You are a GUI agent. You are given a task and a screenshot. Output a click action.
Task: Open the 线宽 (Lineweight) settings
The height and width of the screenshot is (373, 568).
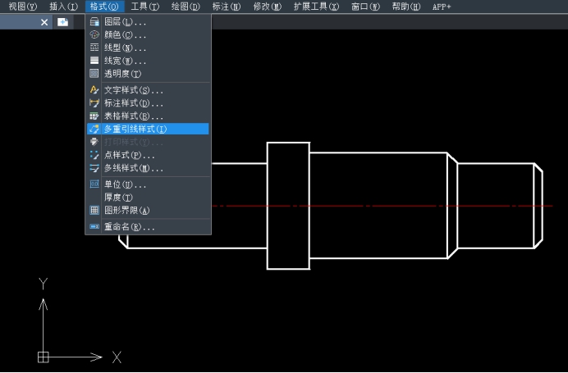125,61
